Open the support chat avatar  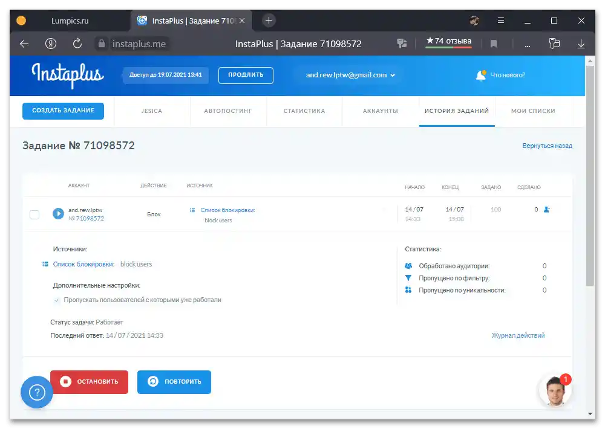(x=555, y=390)
